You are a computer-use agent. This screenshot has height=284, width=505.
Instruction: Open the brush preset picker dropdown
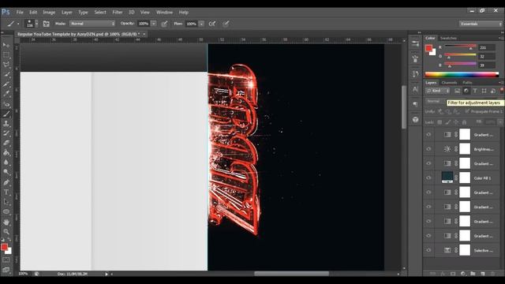[x=36, y=24]
